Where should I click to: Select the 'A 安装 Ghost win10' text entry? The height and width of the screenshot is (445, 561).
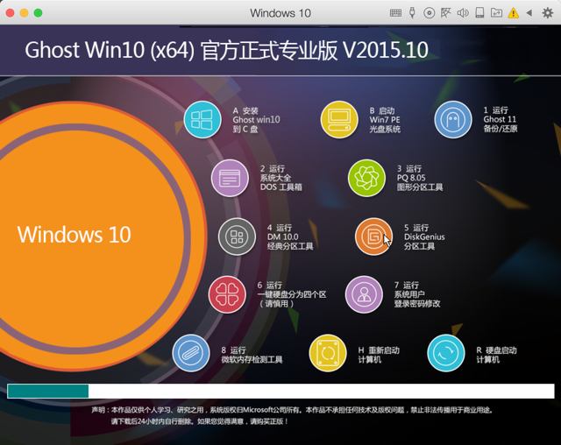point(256,120)
